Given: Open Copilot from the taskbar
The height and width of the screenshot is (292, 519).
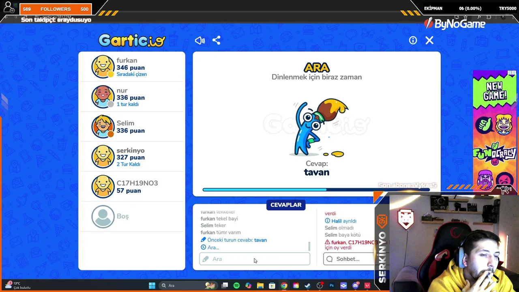Looking at the screenshot, I should [248, 286].
